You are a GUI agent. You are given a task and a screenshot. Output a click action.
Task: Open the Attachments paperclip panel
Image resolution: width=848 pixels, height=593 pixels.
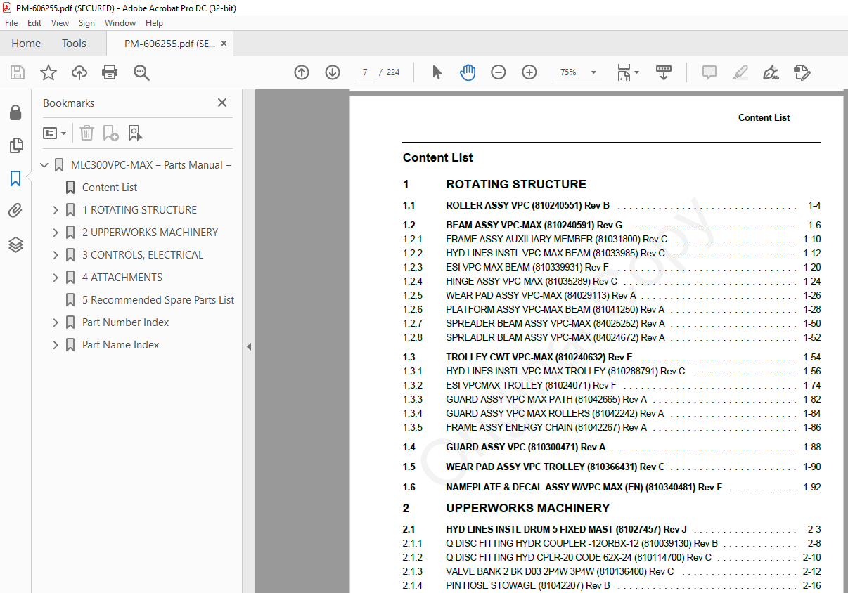coord(15,211)
